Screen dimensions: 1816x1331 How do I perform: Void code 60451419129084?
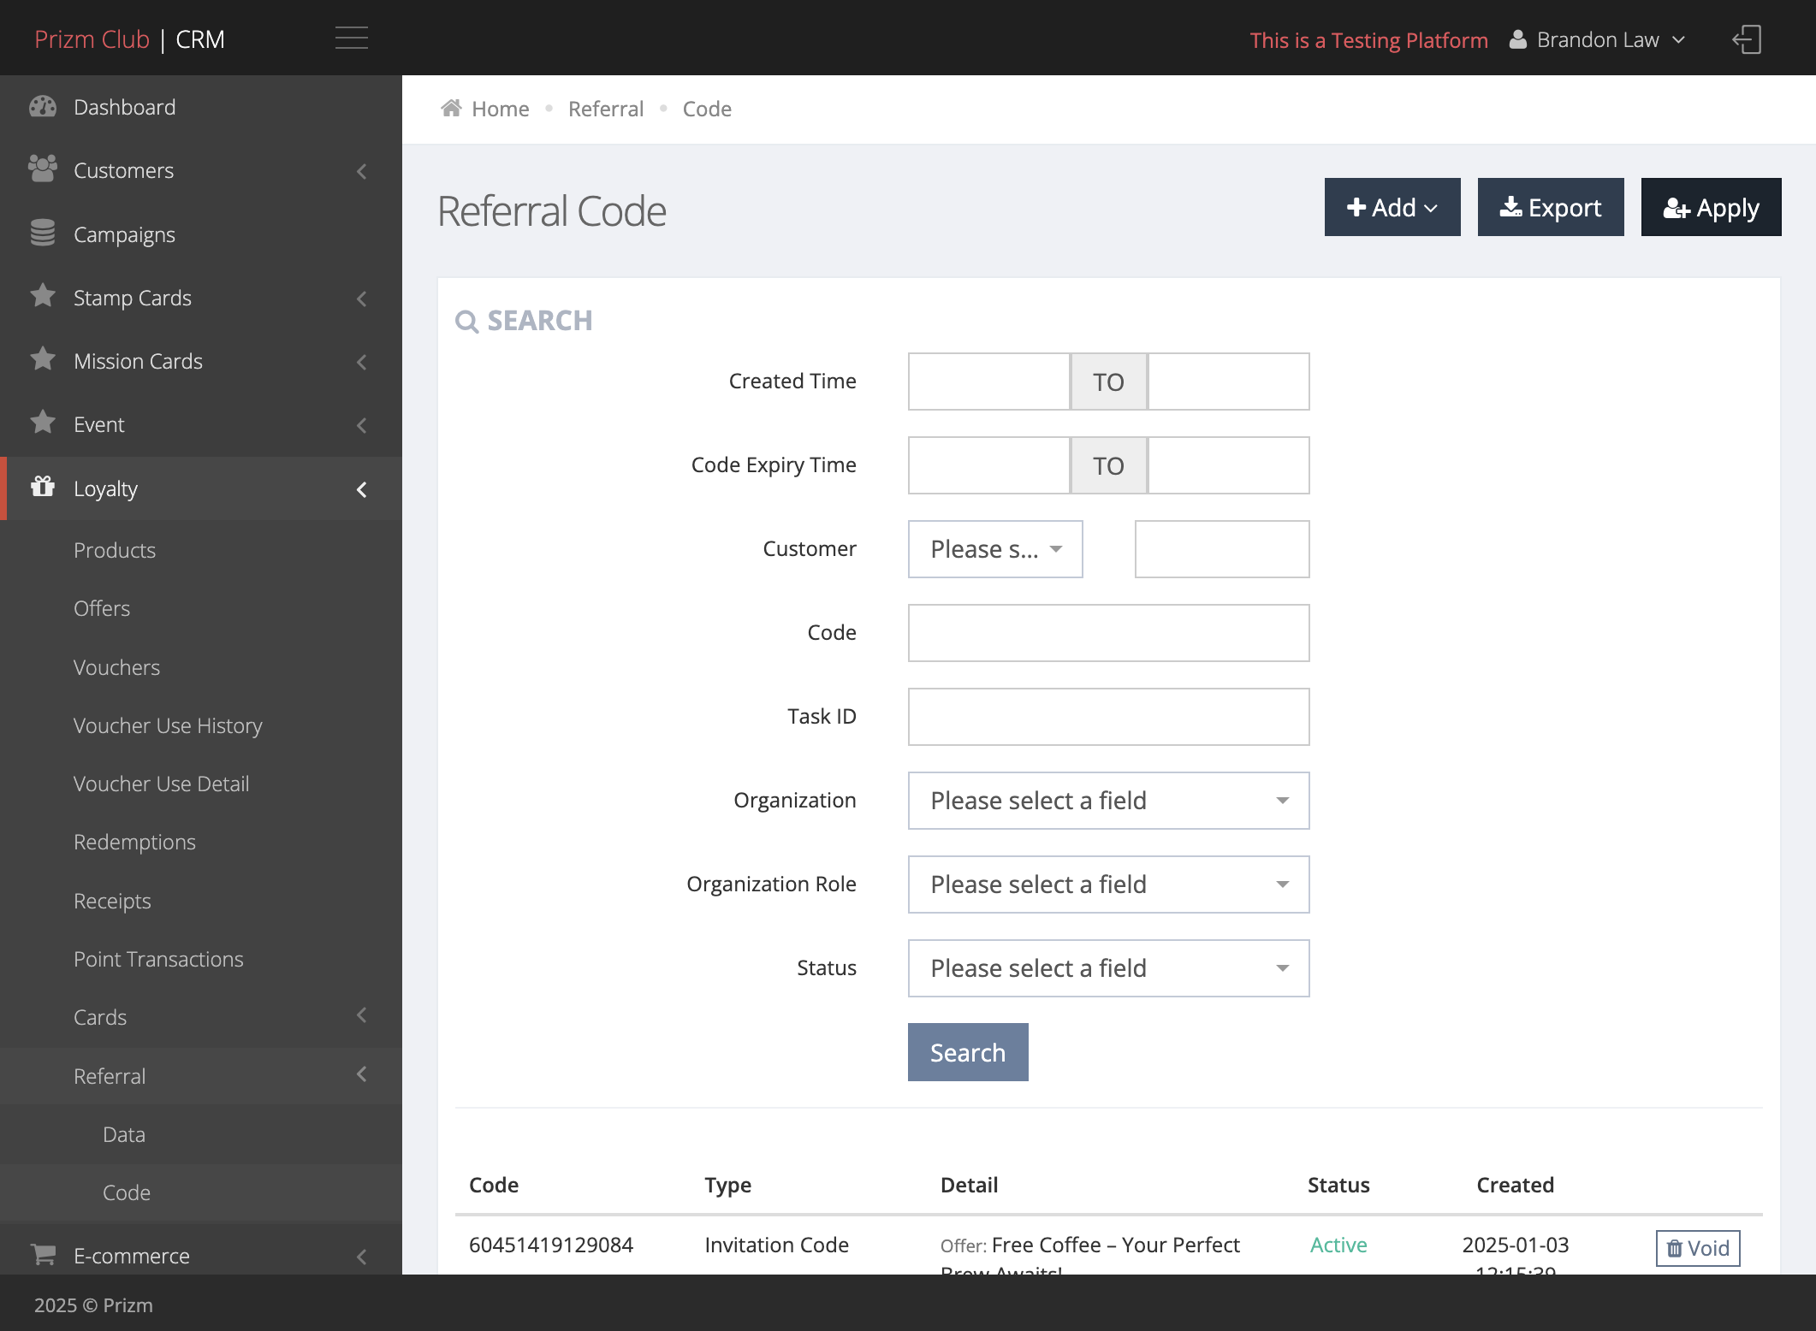click(x=1698, y=1248)
